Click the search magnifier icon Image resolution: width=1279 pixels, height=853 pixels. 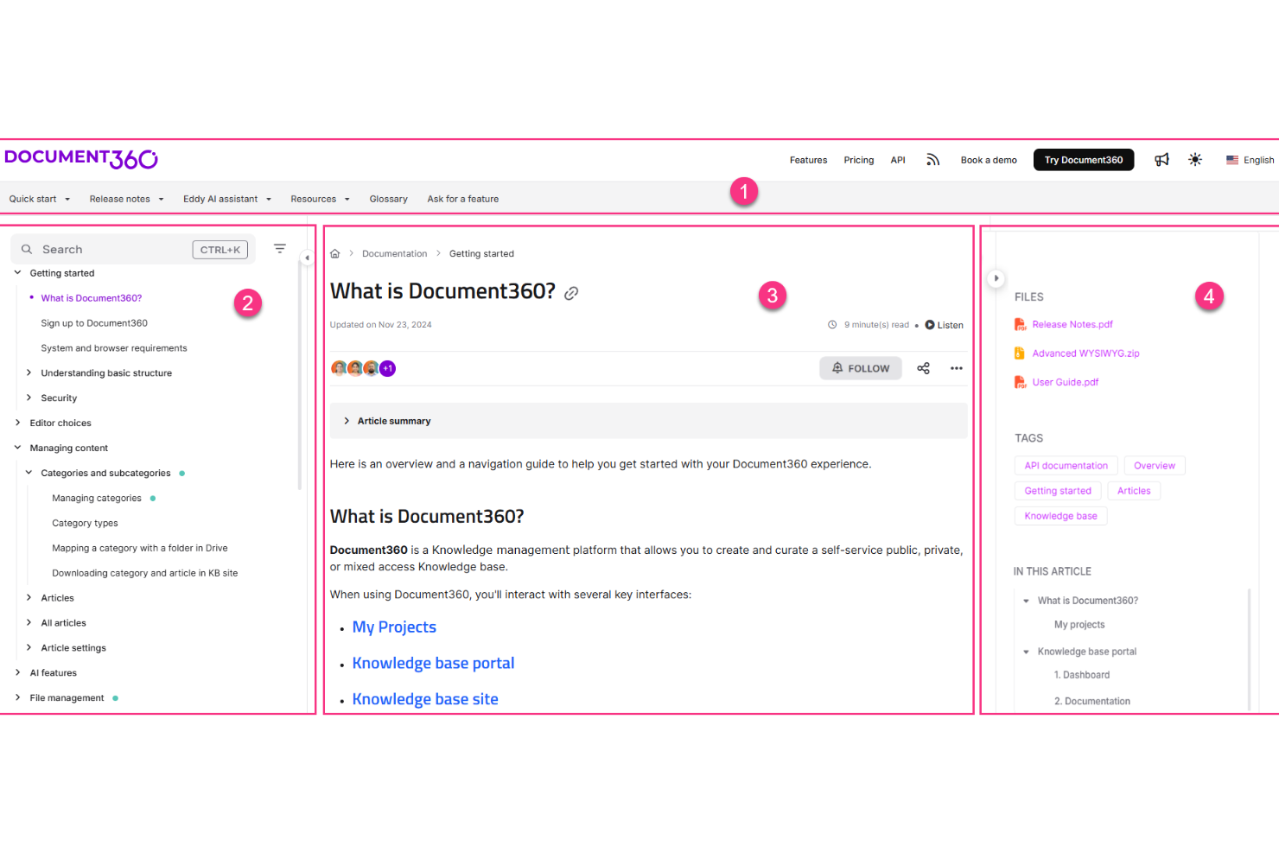(x=27, y=249)
